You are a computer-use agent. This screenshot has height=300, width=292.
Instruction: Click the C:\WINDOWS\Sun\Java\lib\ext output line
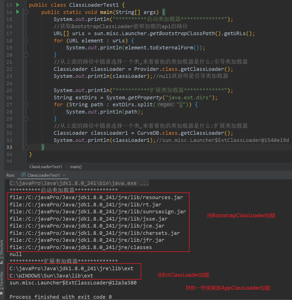(x=51, y=276)
